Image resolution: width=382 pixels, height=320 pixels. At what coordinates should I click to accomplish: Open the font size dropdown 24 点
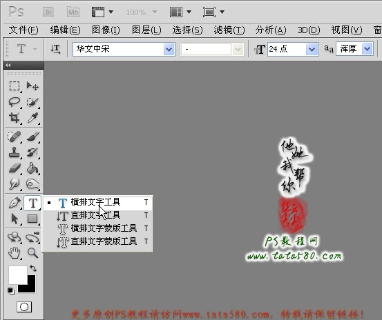coord(312,50)
